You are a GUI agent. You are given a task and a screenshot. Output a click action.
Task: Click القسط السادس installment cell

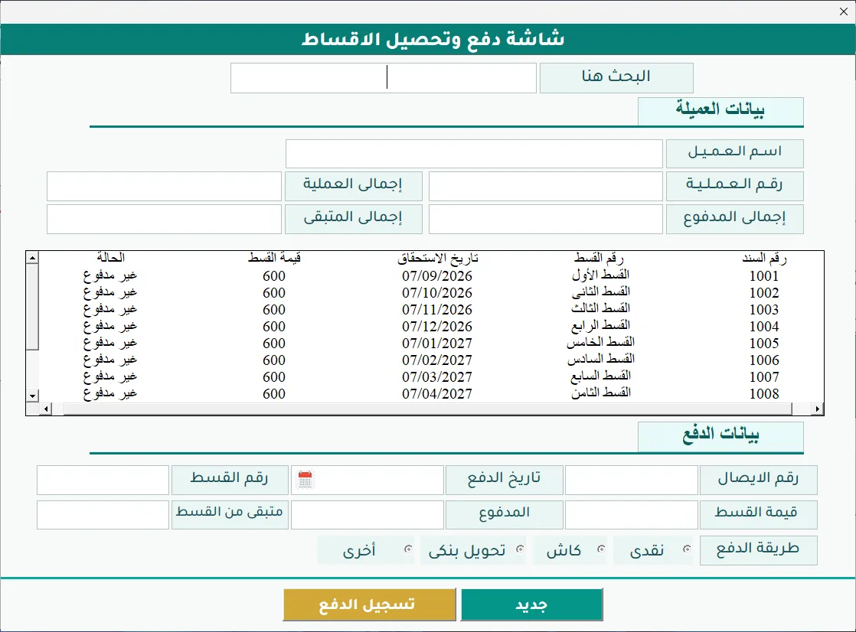[x=600, y=360]
